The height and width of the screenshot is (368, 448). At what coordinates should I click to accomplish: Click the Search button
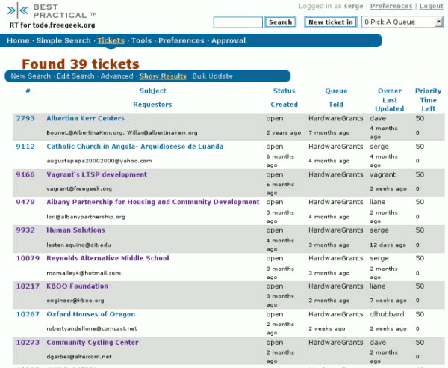tap(280, 22)
